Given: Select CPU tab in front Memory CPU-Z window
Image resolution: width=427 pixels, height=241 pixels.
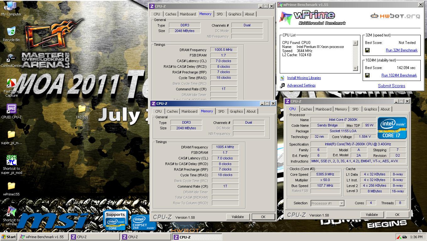Looking at the screenshot, I should coord(159,111).
